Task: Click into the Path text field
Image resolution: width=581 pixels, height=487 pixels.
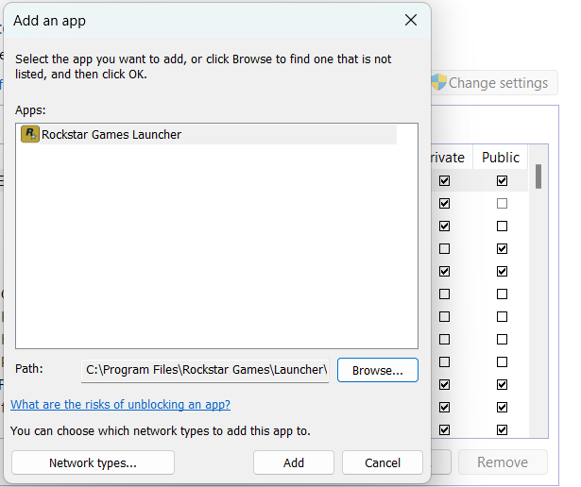Action: pos(205,370)
